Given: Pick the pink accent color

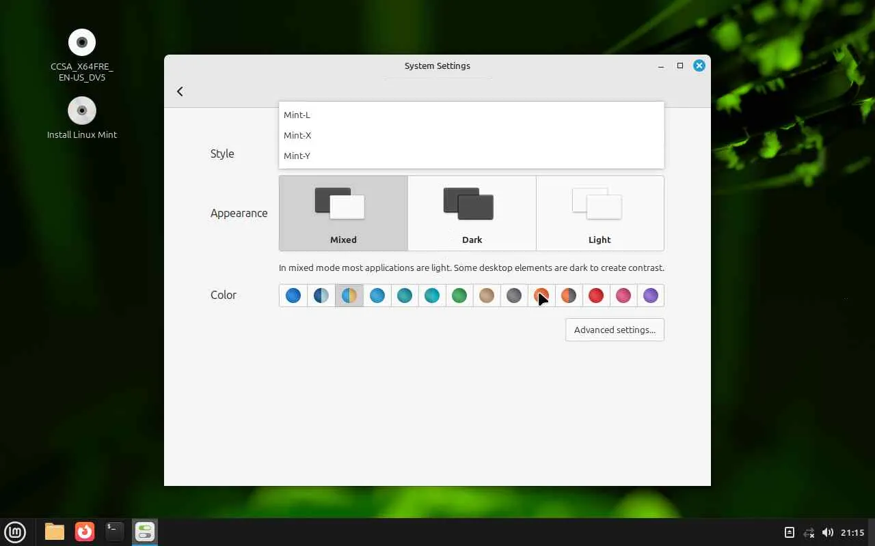Looking at the screenshot, I should click(623, 296).
